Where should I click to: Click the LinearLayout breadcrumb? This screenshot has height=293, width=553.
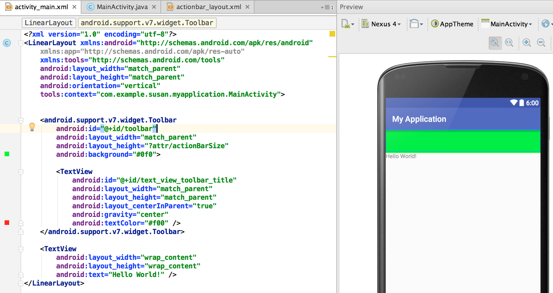[48, 23]
